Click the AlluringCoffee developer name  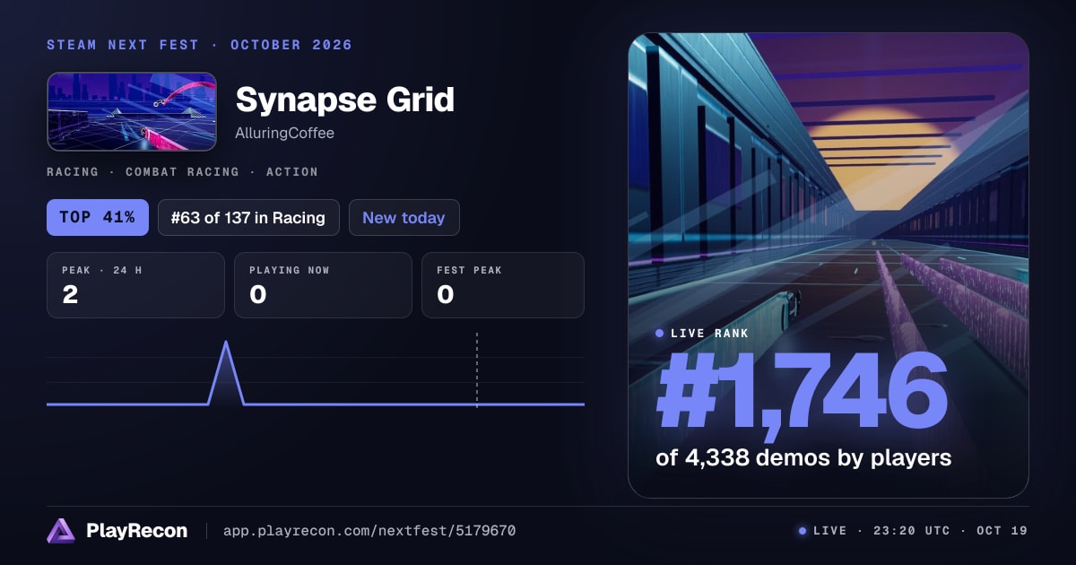[285, 133]
